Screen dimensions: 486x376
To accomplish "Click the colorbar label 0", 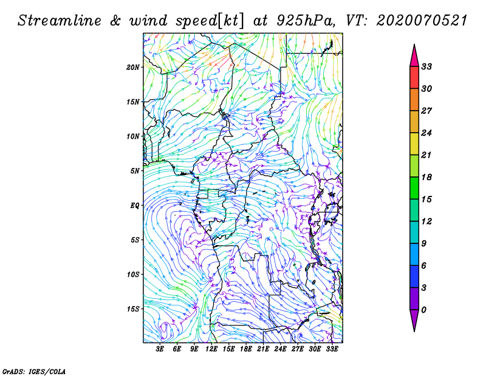I will coord(423,310).
